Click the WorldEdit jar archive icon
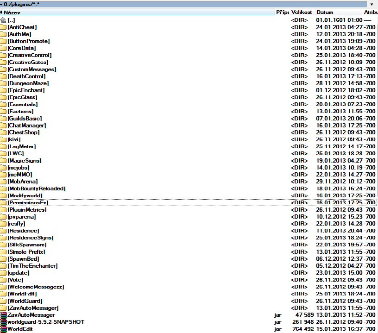378x333 pixels. [3, 329]
